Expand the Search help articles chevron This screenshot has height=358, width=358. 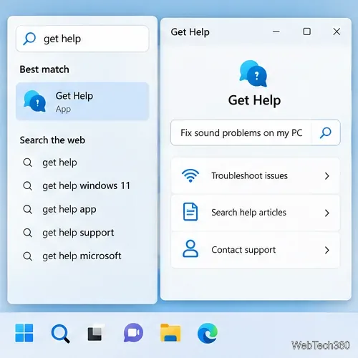pos(327,213)
